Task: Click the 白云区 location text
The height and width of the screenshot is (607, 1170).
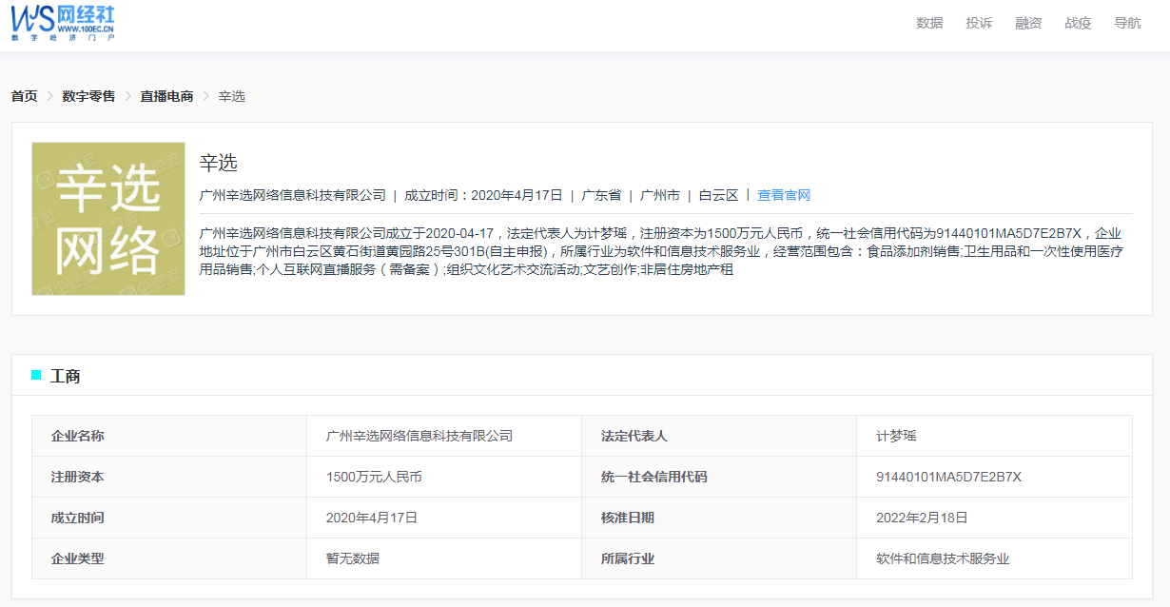Action: coord(718,195)
